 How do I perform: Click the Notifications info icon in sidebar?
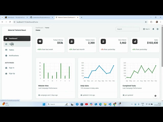click(x=6, y=56)
